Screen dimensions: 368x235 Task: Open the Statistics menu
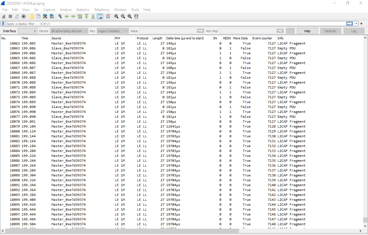click(x=83, y=9)
